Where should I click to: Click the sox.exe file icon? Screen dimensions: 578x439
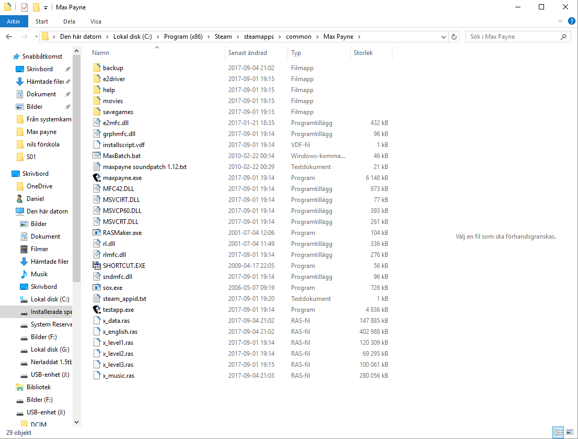pos(97,288)
